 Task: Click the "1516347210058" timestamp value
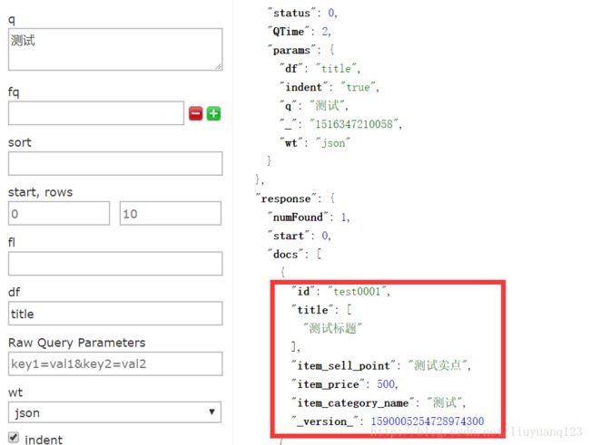(354, 124)
